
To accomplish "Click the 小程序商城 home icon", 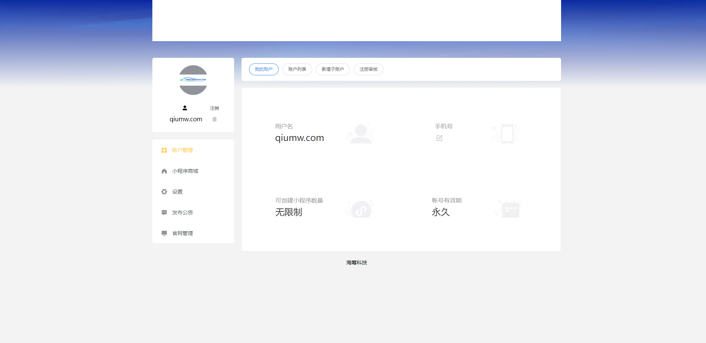I will 164,171.
